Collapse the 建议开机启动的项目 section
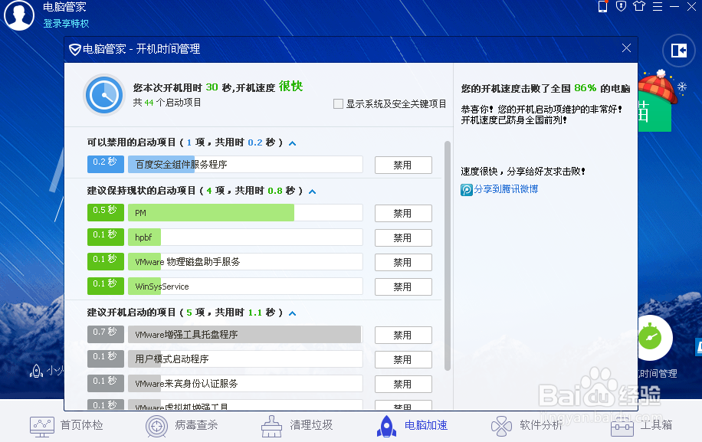Image resolution: width=702 pixels, height=442 pixels. pyautogui.click(x=292, y=313)
